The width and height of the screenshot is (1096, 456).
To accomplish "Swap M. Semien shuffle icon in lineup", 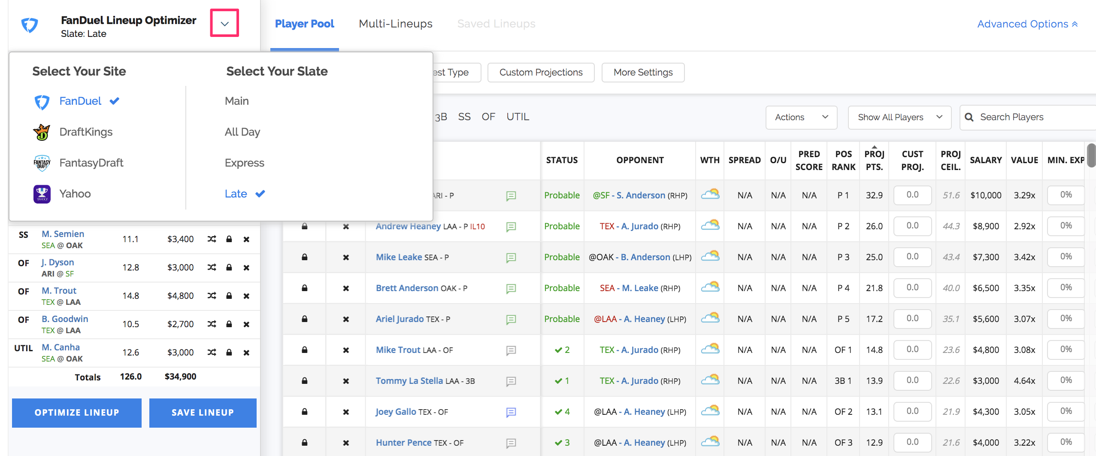I will click(x=212, y=239).
